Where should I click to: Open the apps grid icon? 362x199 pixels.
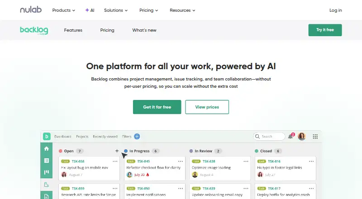315,137
